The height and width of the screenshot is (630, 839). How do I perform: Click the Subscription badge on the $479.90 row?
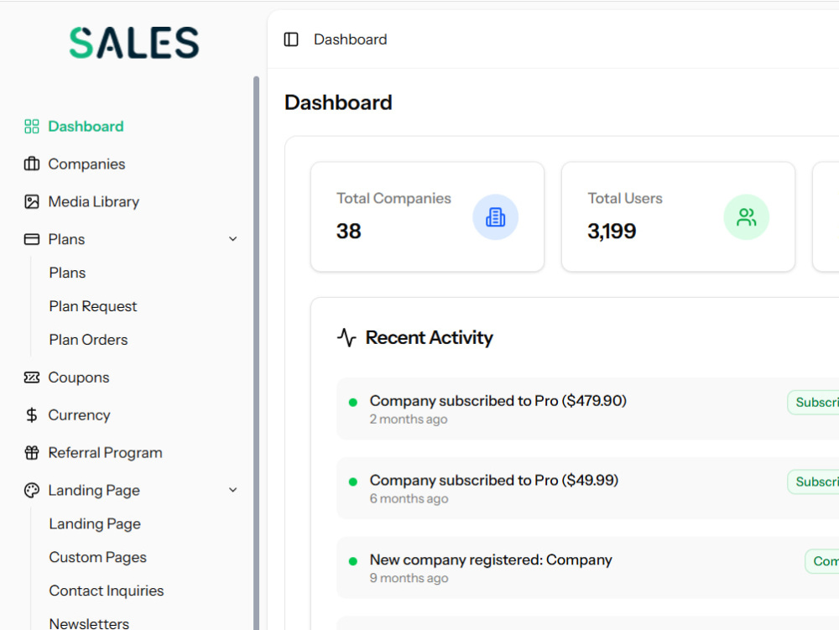pyautogui.click(x=813, y=402)
